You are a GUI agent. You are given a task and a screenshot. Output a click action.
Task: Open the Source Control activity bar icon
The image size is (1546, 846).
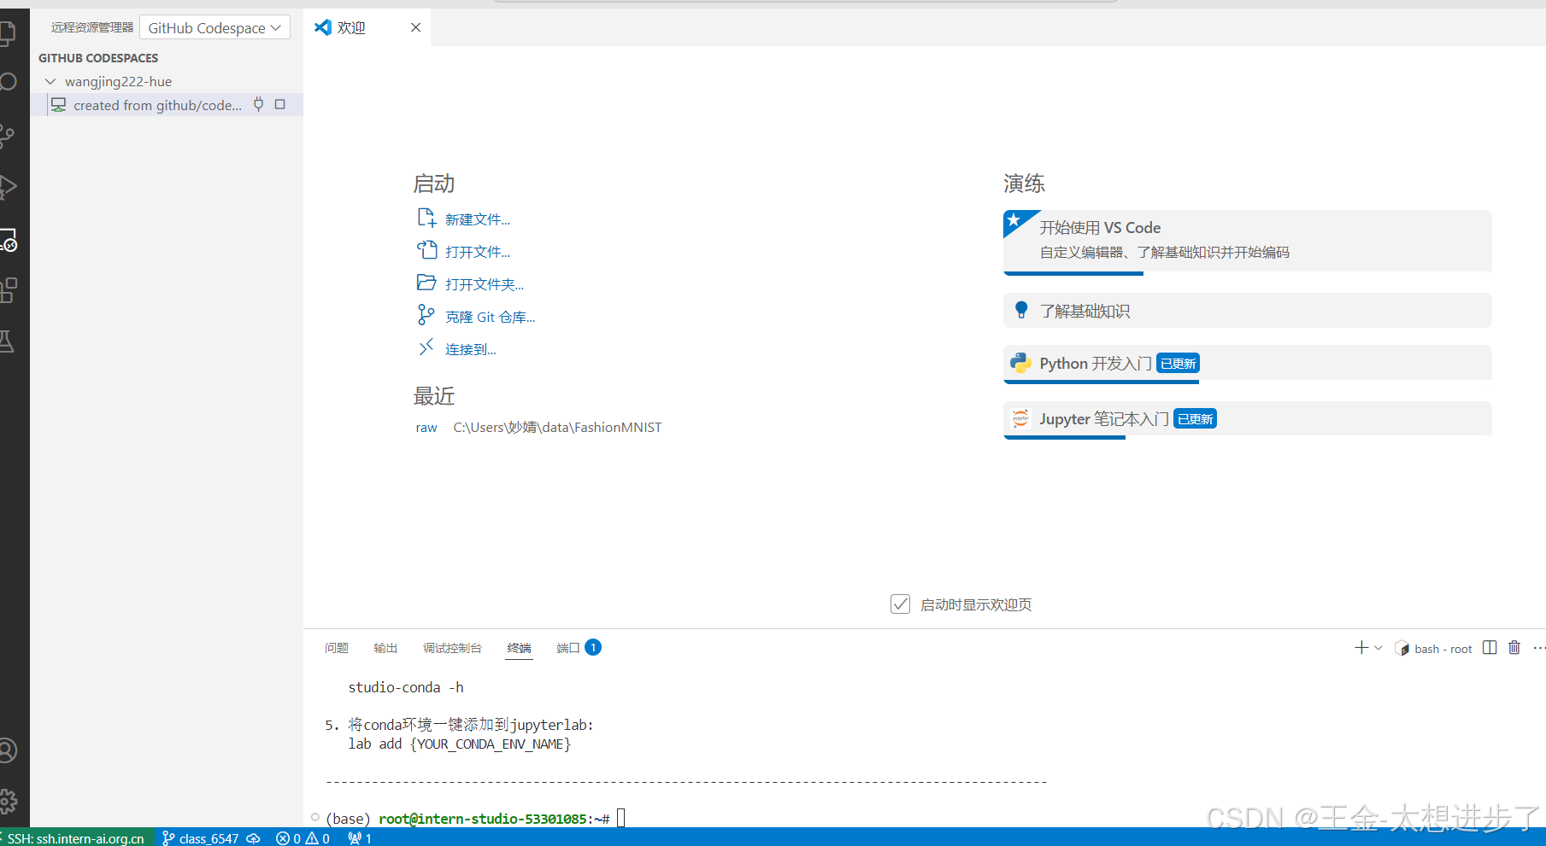[7, 137]
